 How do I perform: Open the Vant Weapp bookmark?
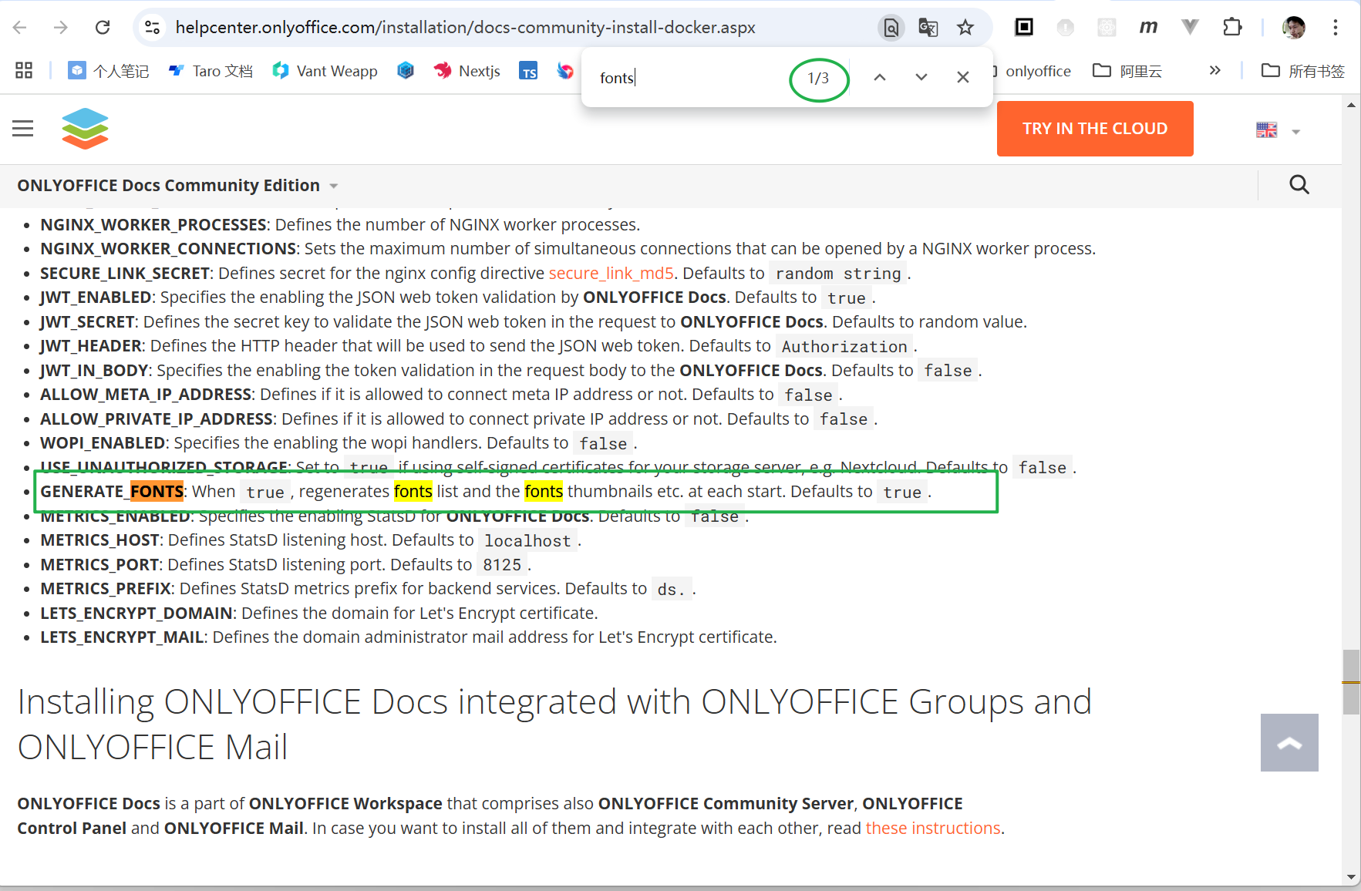pos(325,71)
